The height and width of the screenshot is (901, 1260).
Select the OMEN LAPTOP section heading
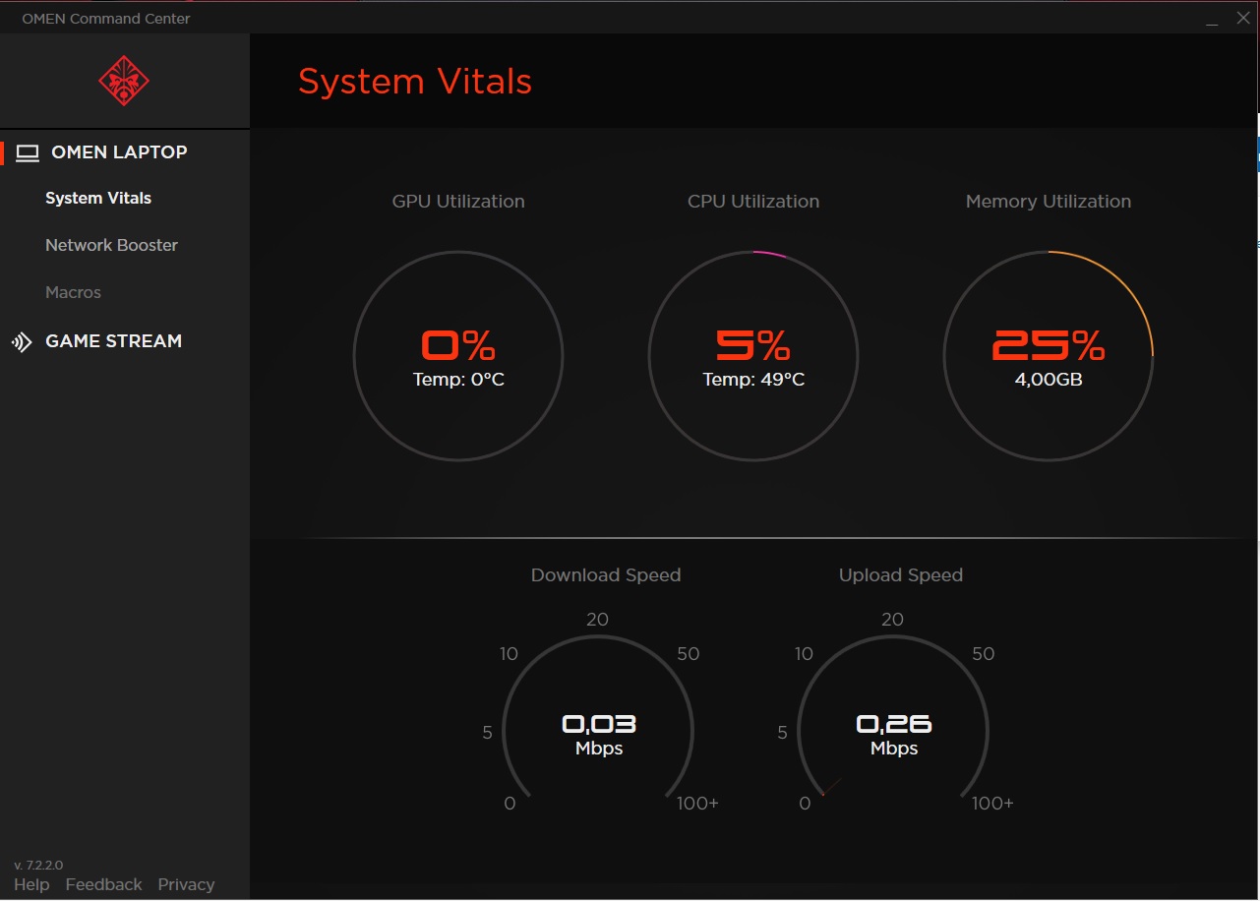(119, 152)
